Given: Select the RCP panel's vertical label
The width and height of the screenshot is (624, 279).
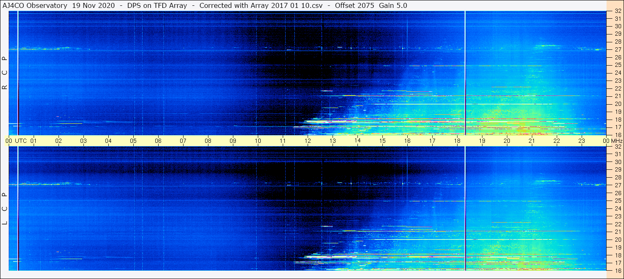Looking at the screenshot, I should point(5,73).
